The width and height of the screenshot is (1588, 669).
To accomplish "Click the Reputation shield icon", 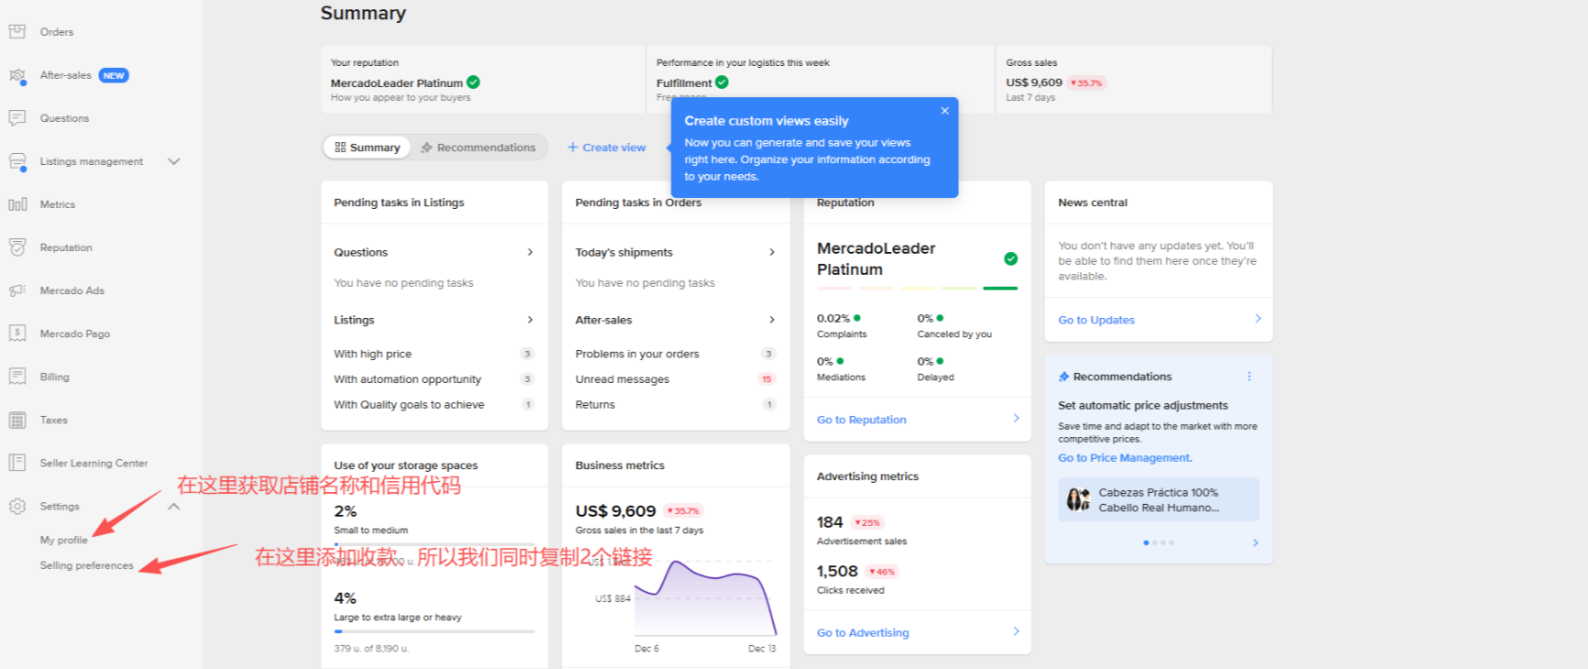I will [17, 247].
